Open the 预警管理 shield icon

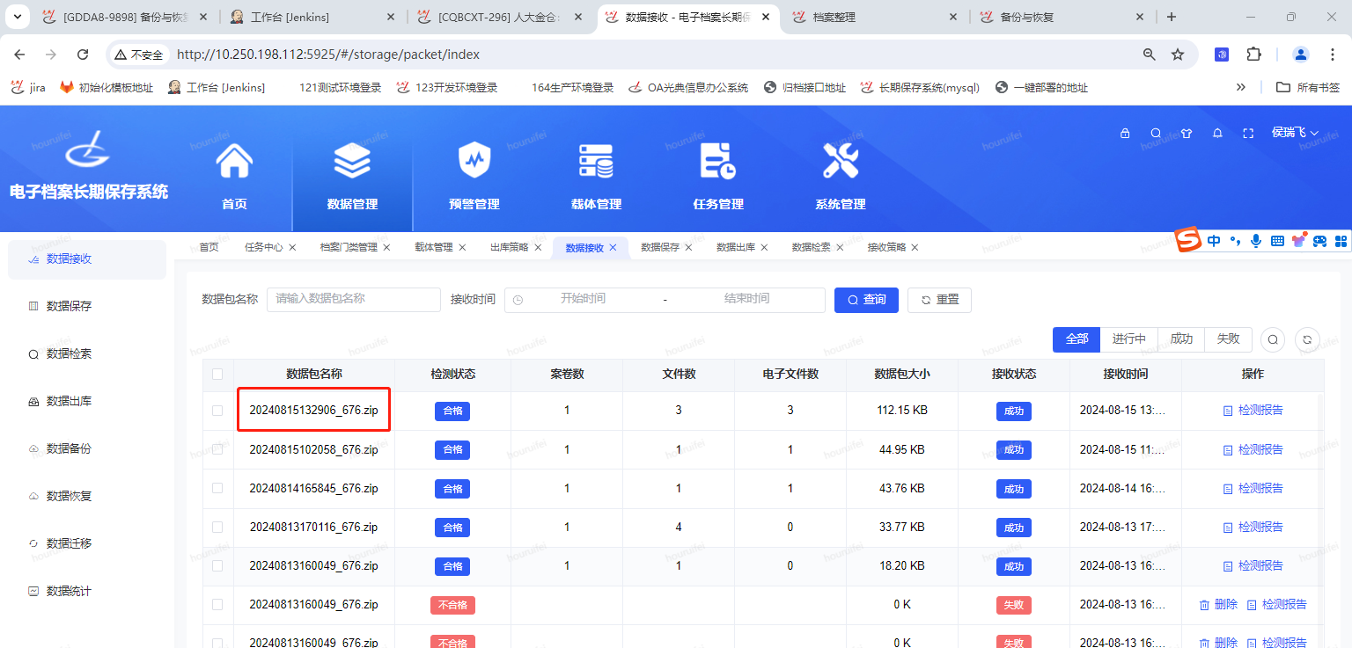474,161
